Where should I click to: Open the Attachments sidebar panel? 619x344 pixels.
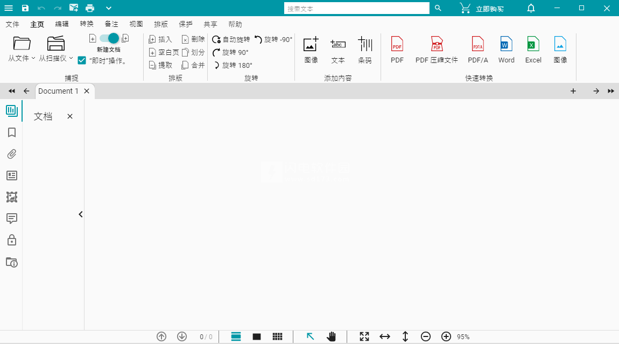(11, 154)
